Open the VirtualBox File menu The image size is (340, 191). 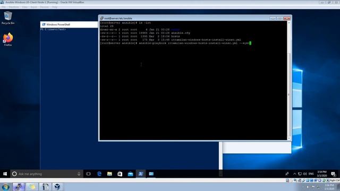coord(4,7)
